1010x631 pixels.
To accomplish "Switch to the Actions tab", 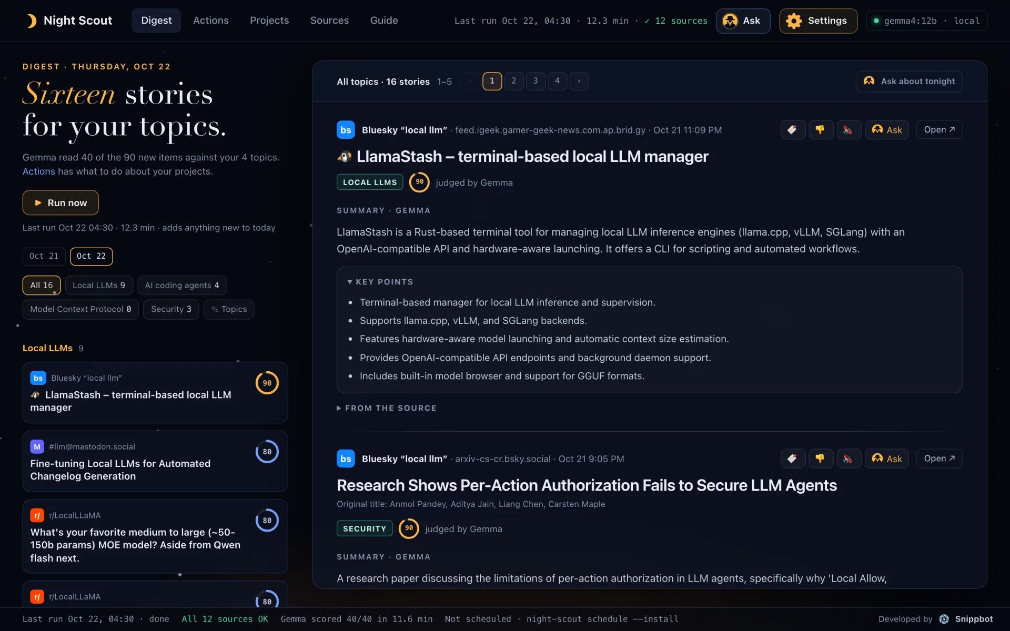I will click(x=211, y=21).
